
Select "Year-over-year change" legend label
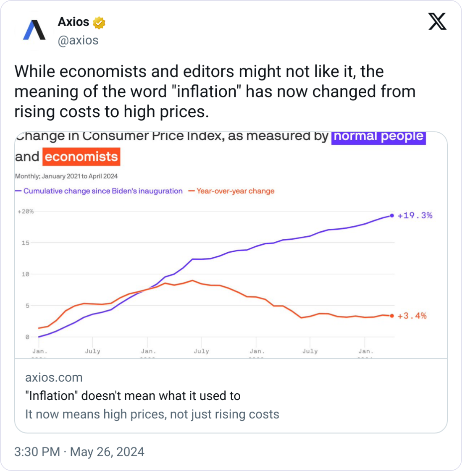click(235, 191)
